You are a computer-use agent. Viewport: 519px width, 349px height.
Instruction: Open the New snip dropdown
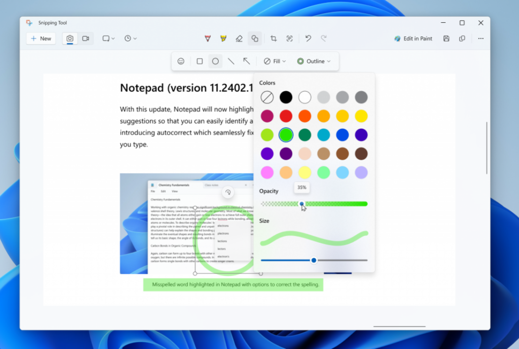pos(108,38)
